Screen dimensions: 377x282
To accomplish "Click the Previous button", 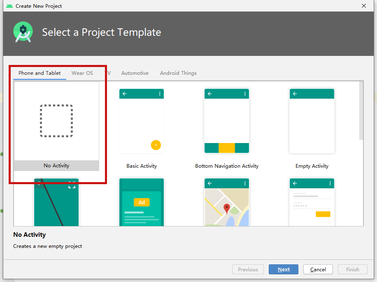I will tap(248, 269).
